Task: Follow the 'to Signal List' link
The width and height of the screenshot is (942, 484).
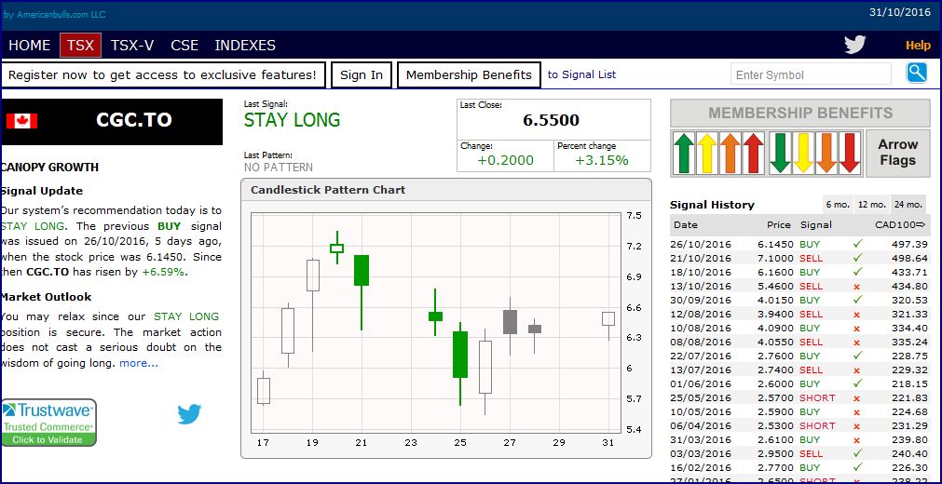Action: point(581,74)
